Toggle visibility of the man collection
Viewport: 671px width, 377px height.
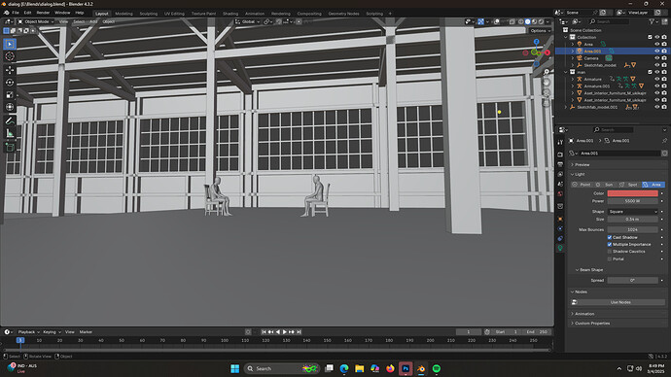[656, 72]
